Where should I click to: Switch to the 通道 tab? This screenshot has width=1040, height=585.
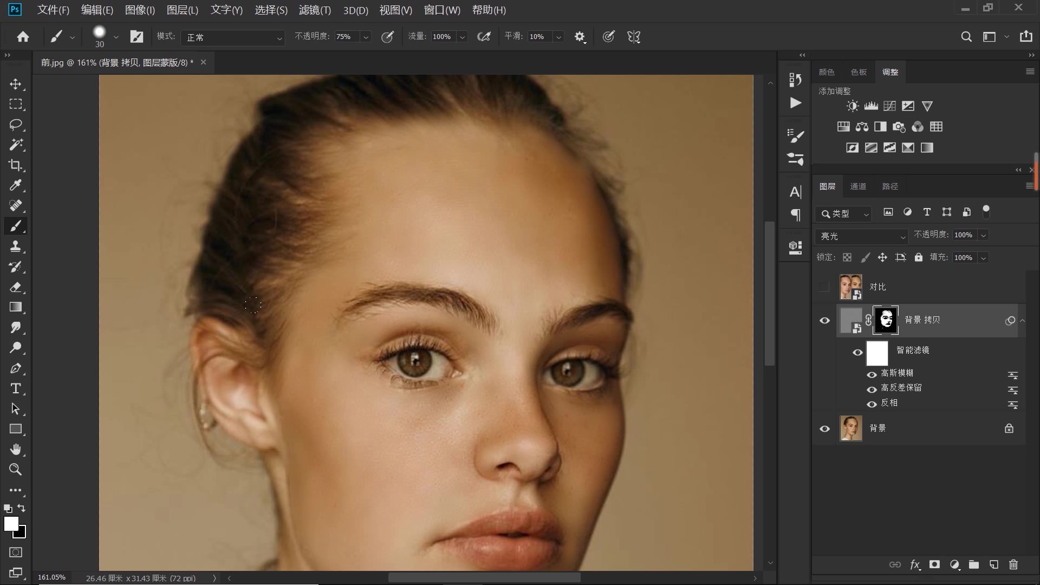(x=858, y=186)
